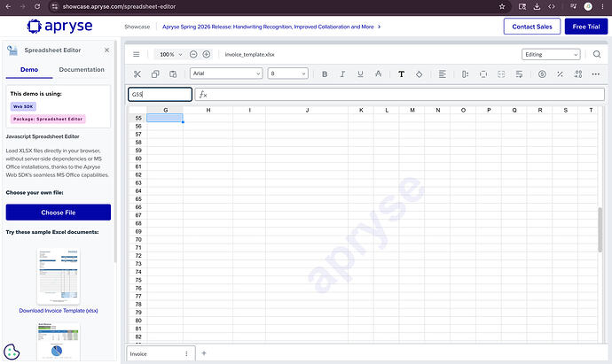
Task: Open the search magnifier in the editor
Action: coord(597,54)
